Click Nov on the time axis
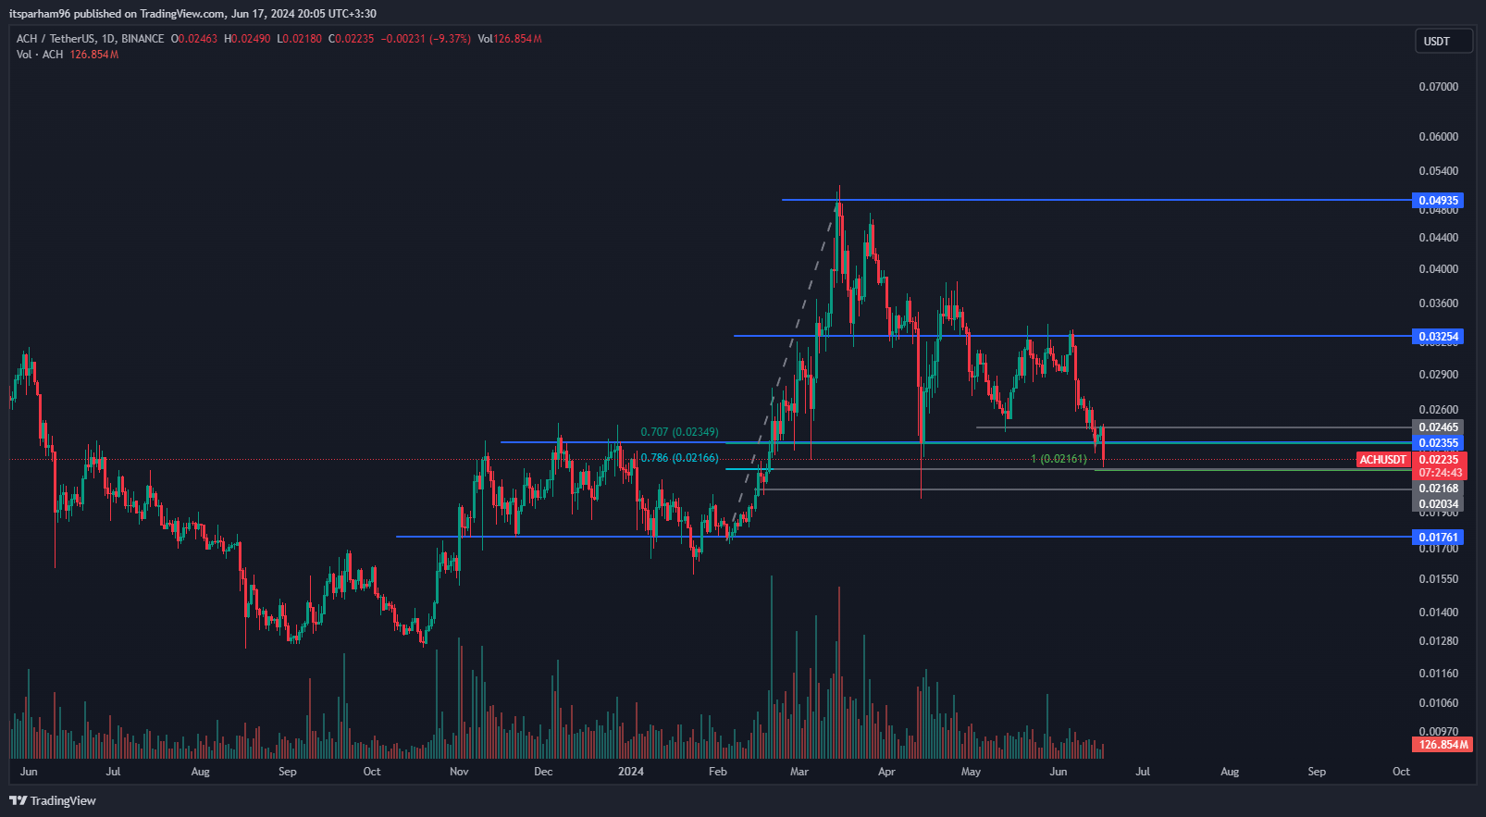The image size is (1486, 817). click(x=459, y=772)
